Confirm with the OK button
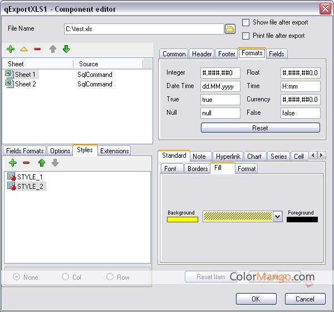The height and width of the screenshot is (312, 334). [256, 299]
